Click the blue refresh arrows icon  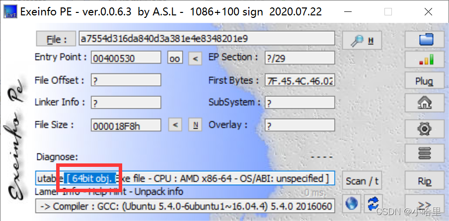pyautogui.click(x=373, y=203)
